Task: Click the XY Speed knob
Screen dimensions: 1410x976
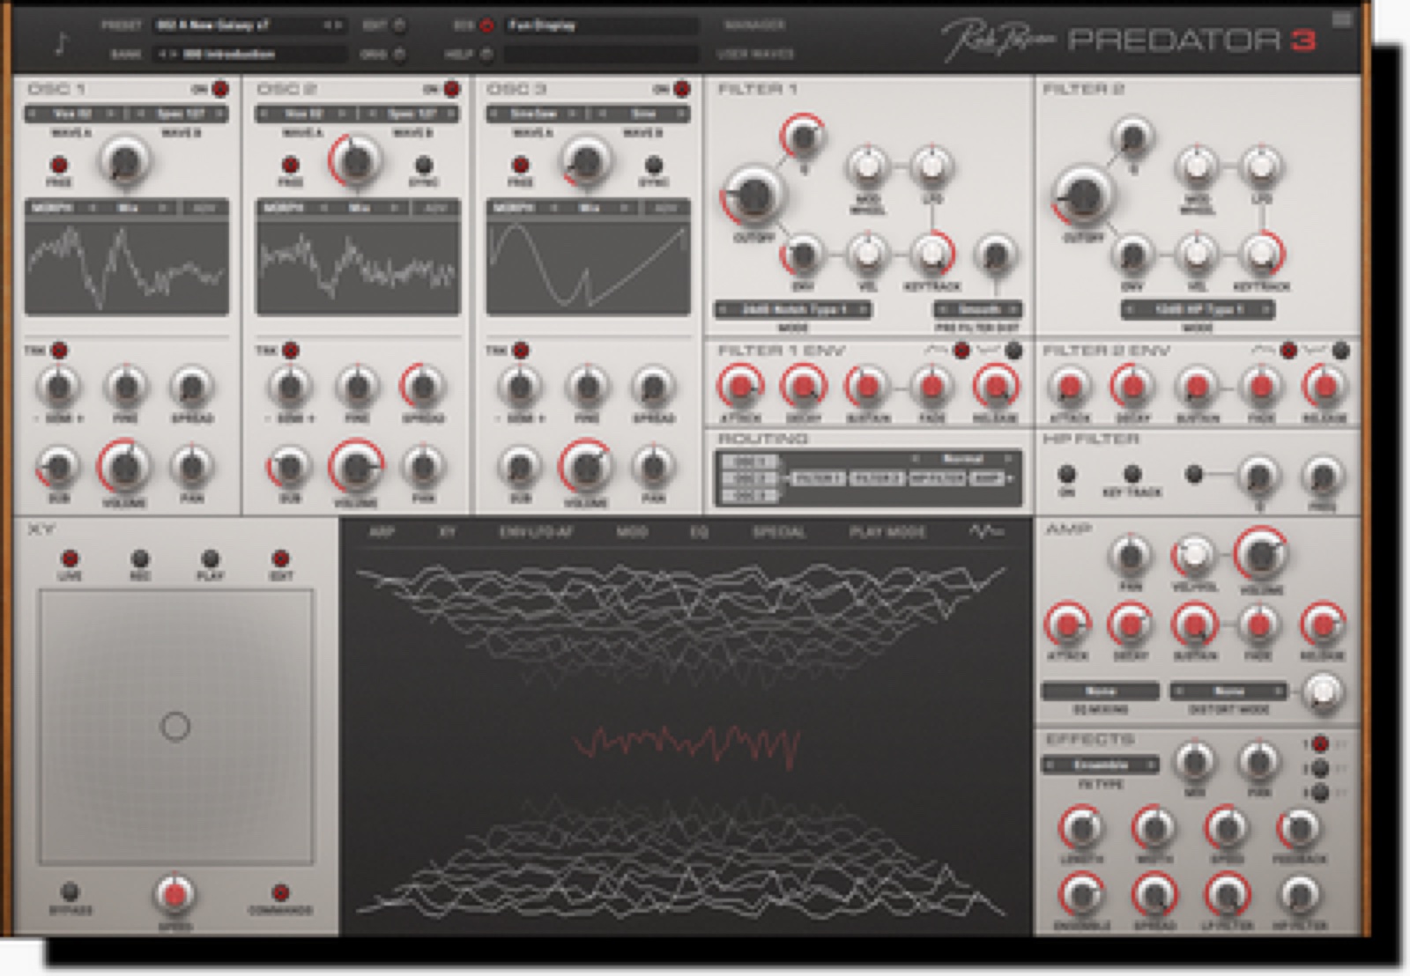Action: 174,895
